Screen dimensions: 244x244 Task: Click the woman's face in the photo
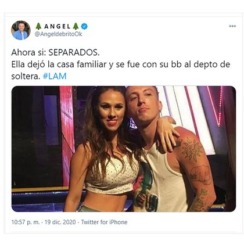pos(112,109)
